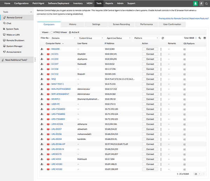Open the Patch Mgmt menu
Viewport: 210px width, 181px height.
(x=38, y=3)
